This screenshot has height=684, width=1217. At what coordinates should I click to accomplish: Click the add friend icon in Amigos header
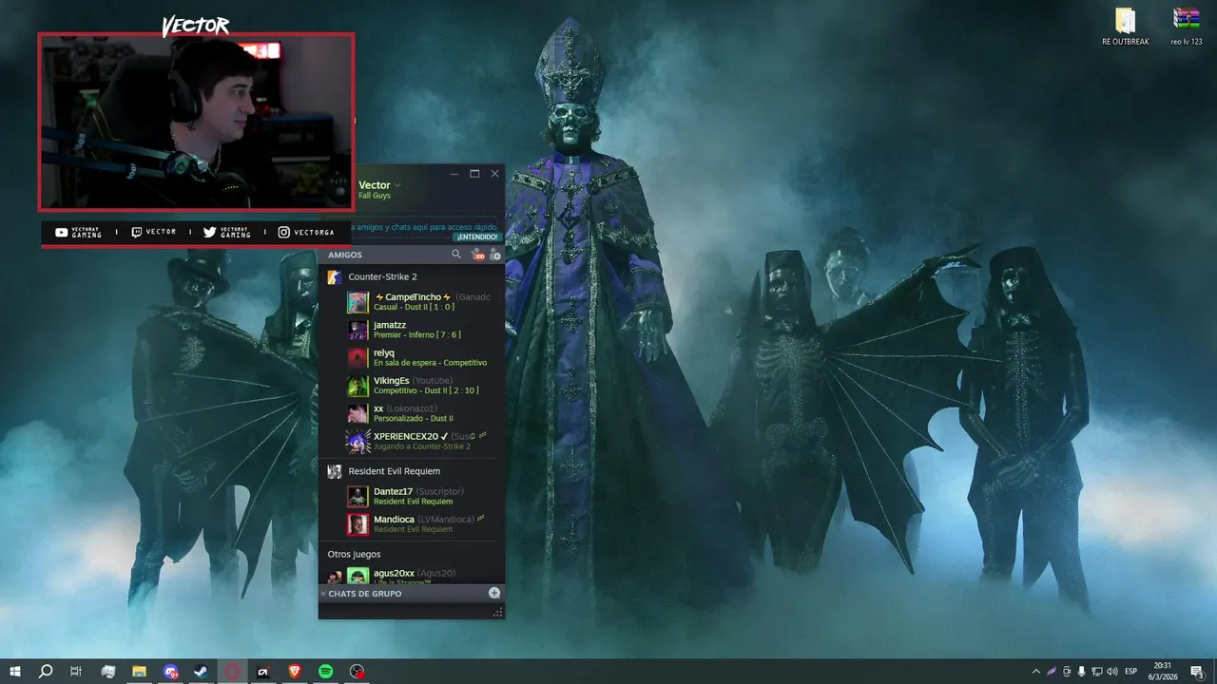point(494,255)
